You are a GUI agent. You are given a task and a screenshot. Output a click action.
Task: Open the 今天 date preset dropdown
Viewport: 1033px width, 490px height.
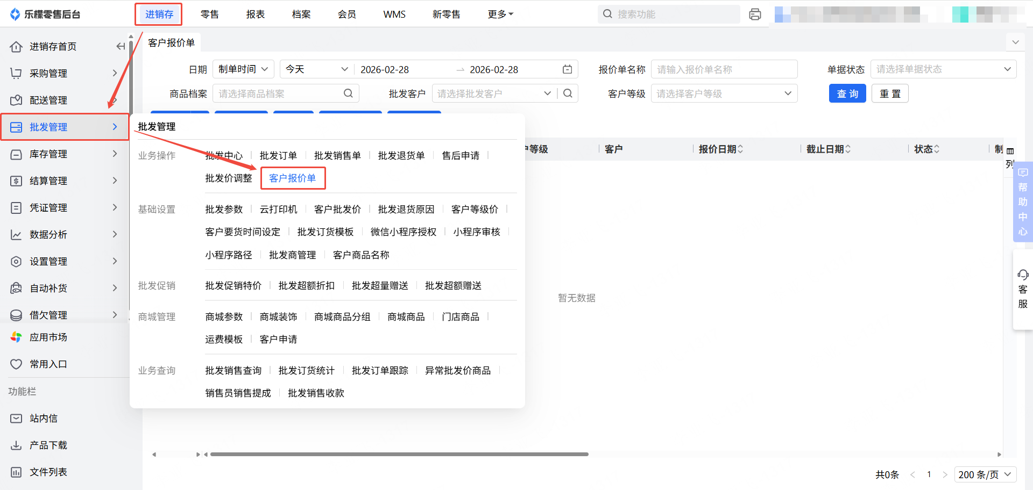(x=316, y=69)
